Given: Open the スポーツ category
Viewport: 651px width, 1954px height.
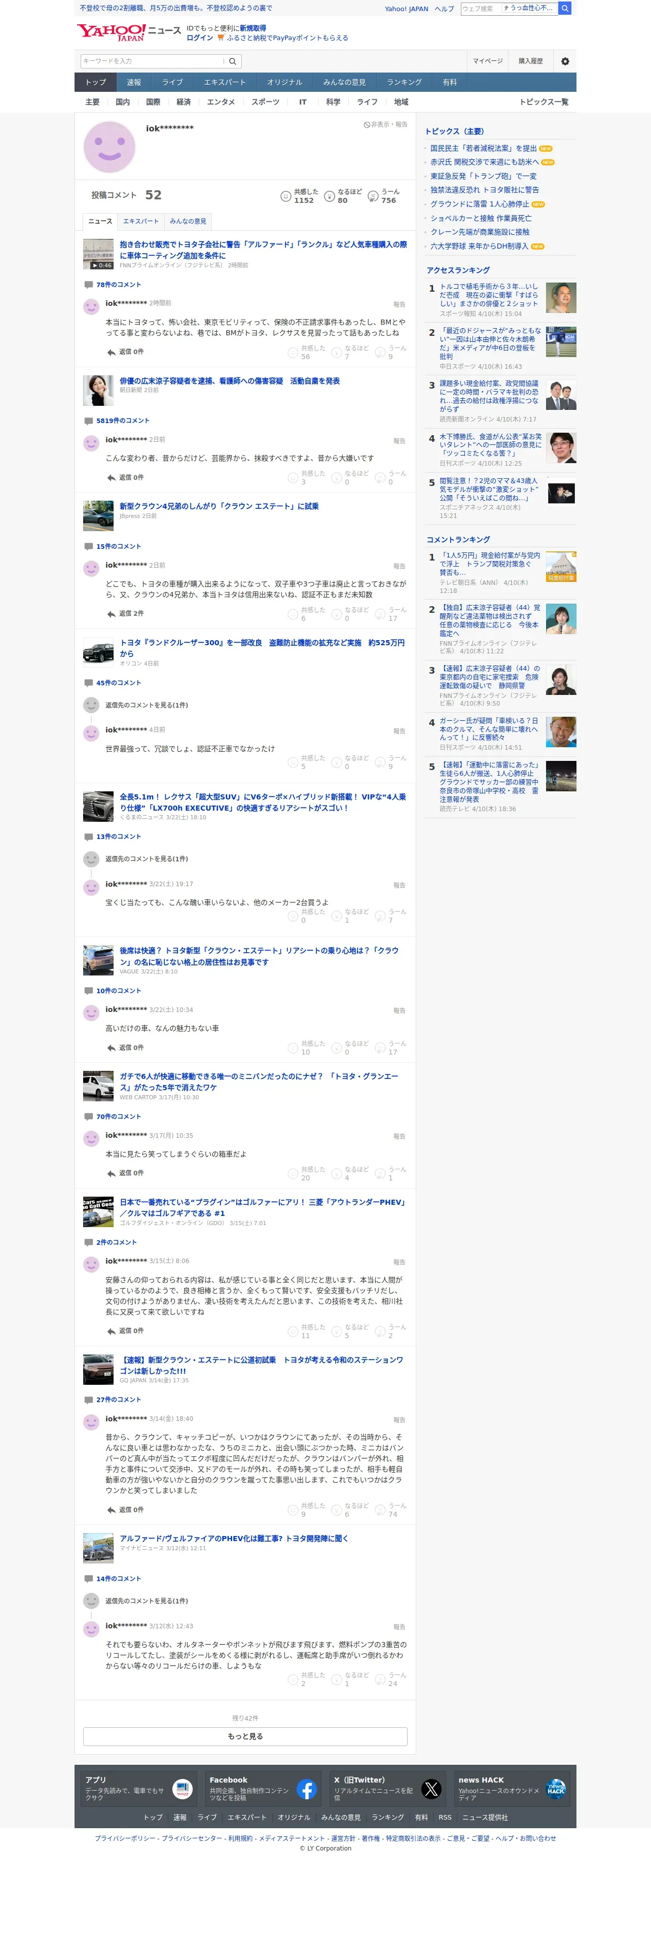Looking at the screenshot, I should pyautogui.click(x=265, y=102).
